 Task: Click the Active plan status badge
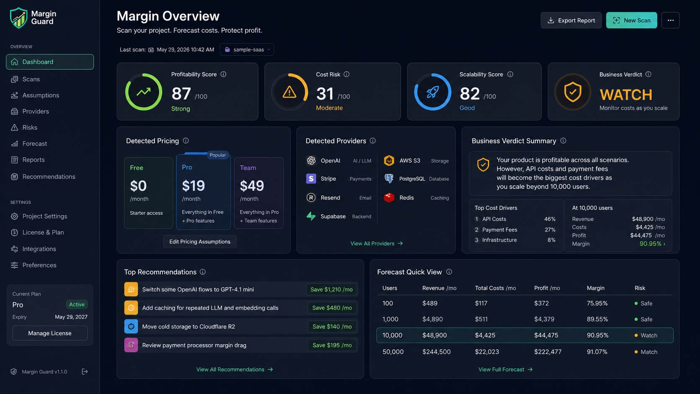(77, 304)
